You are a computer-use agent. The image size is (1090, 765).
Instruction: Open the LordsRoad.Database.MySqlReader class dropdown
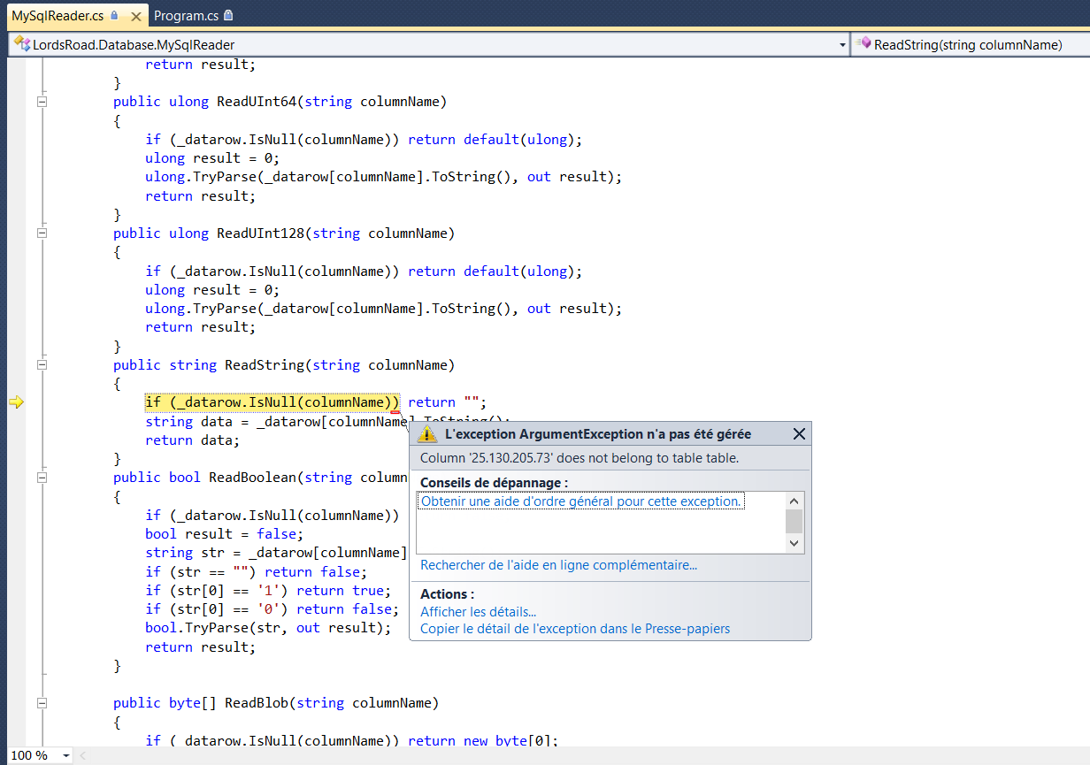(x=841, y=44)
